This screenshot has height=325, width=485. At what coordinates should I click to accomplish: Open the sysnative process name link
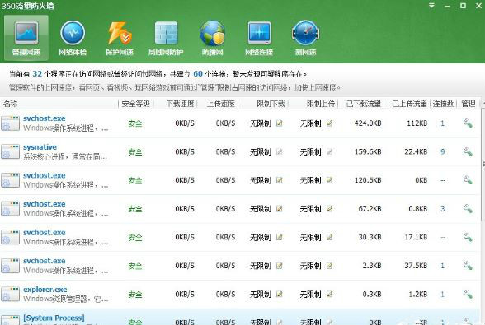coord(40,147)
